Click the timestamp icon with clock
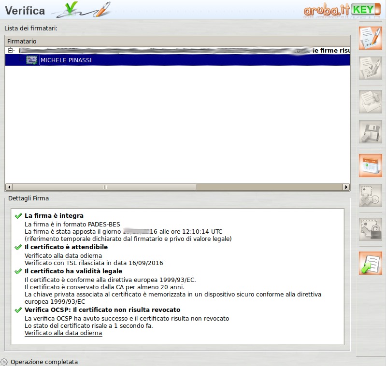The image size is (386, 366). point(370,196)
